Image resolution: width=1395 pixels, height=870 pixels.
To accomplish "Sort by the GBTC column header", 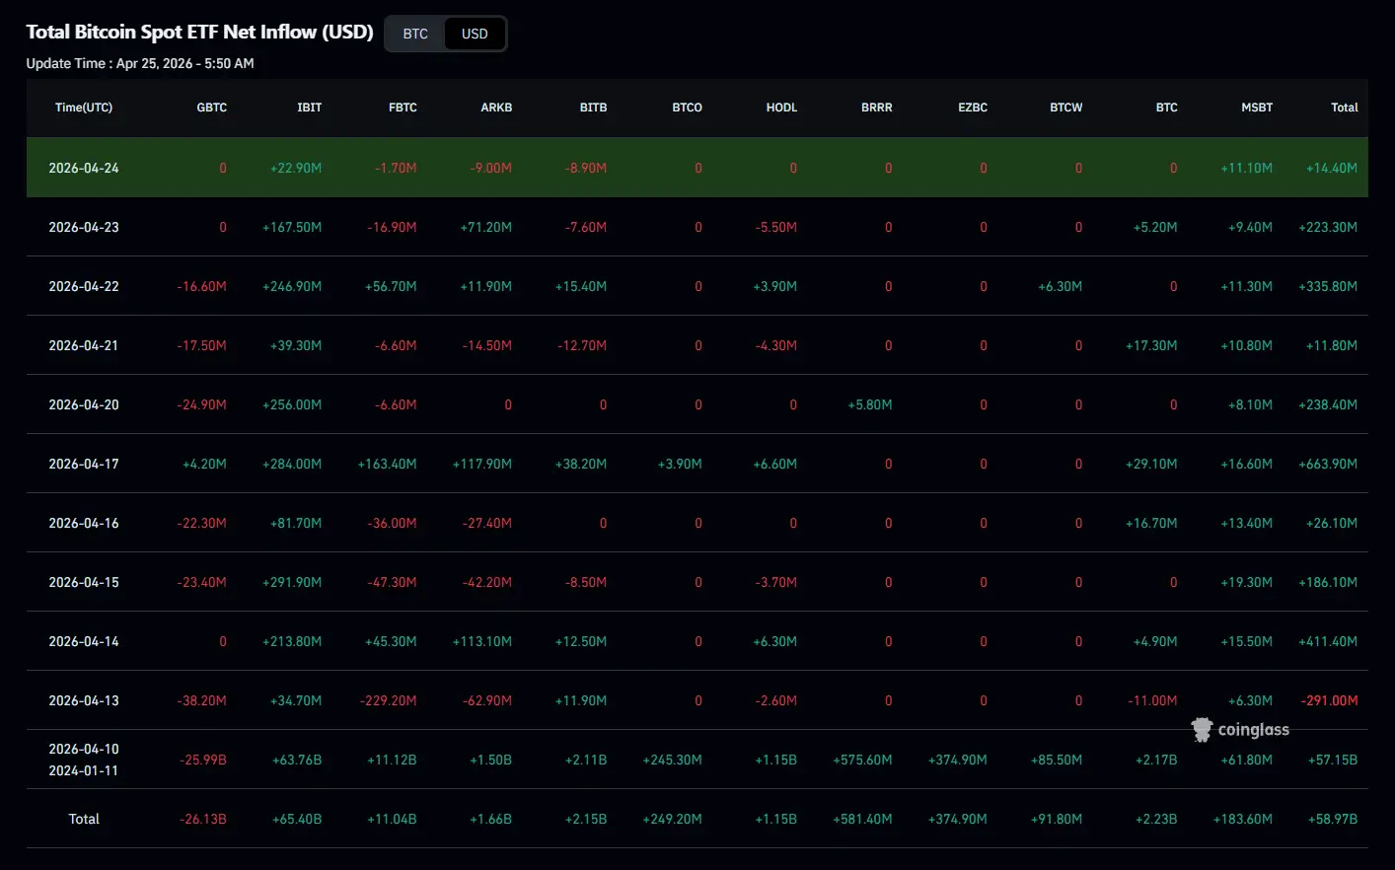I will (212, 108).
